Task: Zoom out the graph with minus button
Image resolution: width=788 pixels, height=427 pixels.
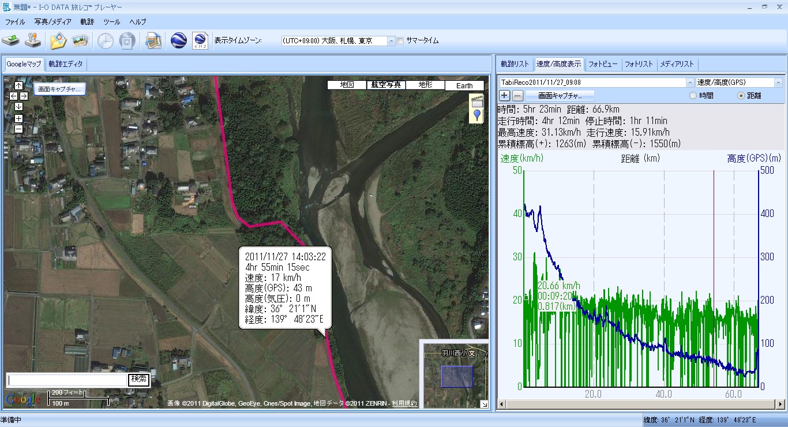Action: pyautogui.click(x=517, y=96)
